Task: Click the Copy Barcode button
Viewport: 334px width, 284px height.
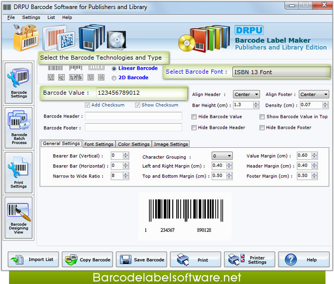Action: click(87, 259)
